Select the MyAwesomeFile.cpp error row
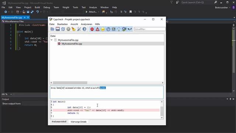Screen dimensions: 236x133 tap(111, 44)
